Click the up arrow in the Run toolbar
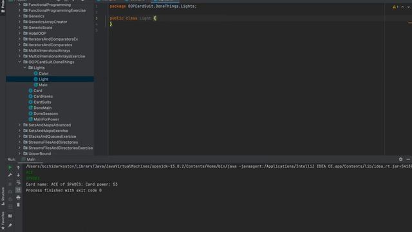Image resolution: width=412 pixels, height=232 pixels. [x=18, y=168]
